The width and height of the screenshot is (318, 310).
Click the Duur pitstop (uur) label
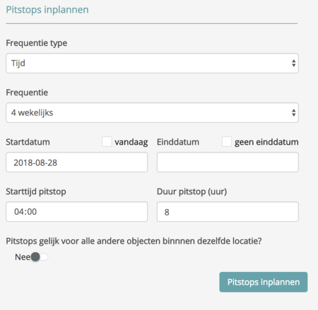click(x=192, y=191)
